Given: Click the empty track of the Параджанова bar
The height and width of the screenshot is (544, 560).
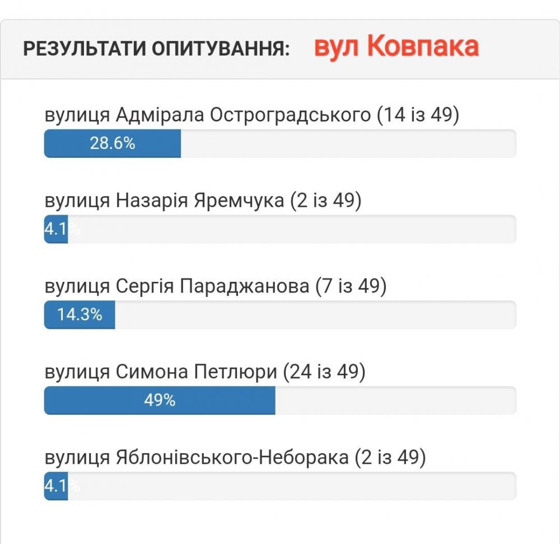Looking at the screenshot, I should coord(315,315).
